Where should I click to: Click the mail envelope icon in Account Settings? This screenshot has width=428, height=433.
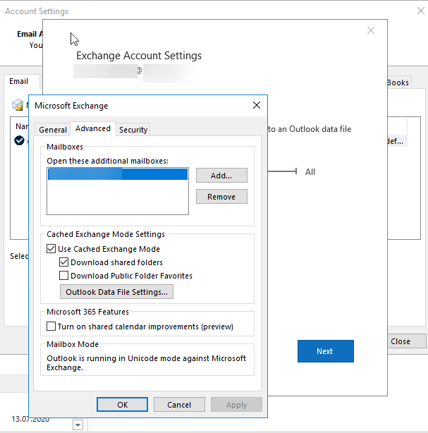(18, 105)
